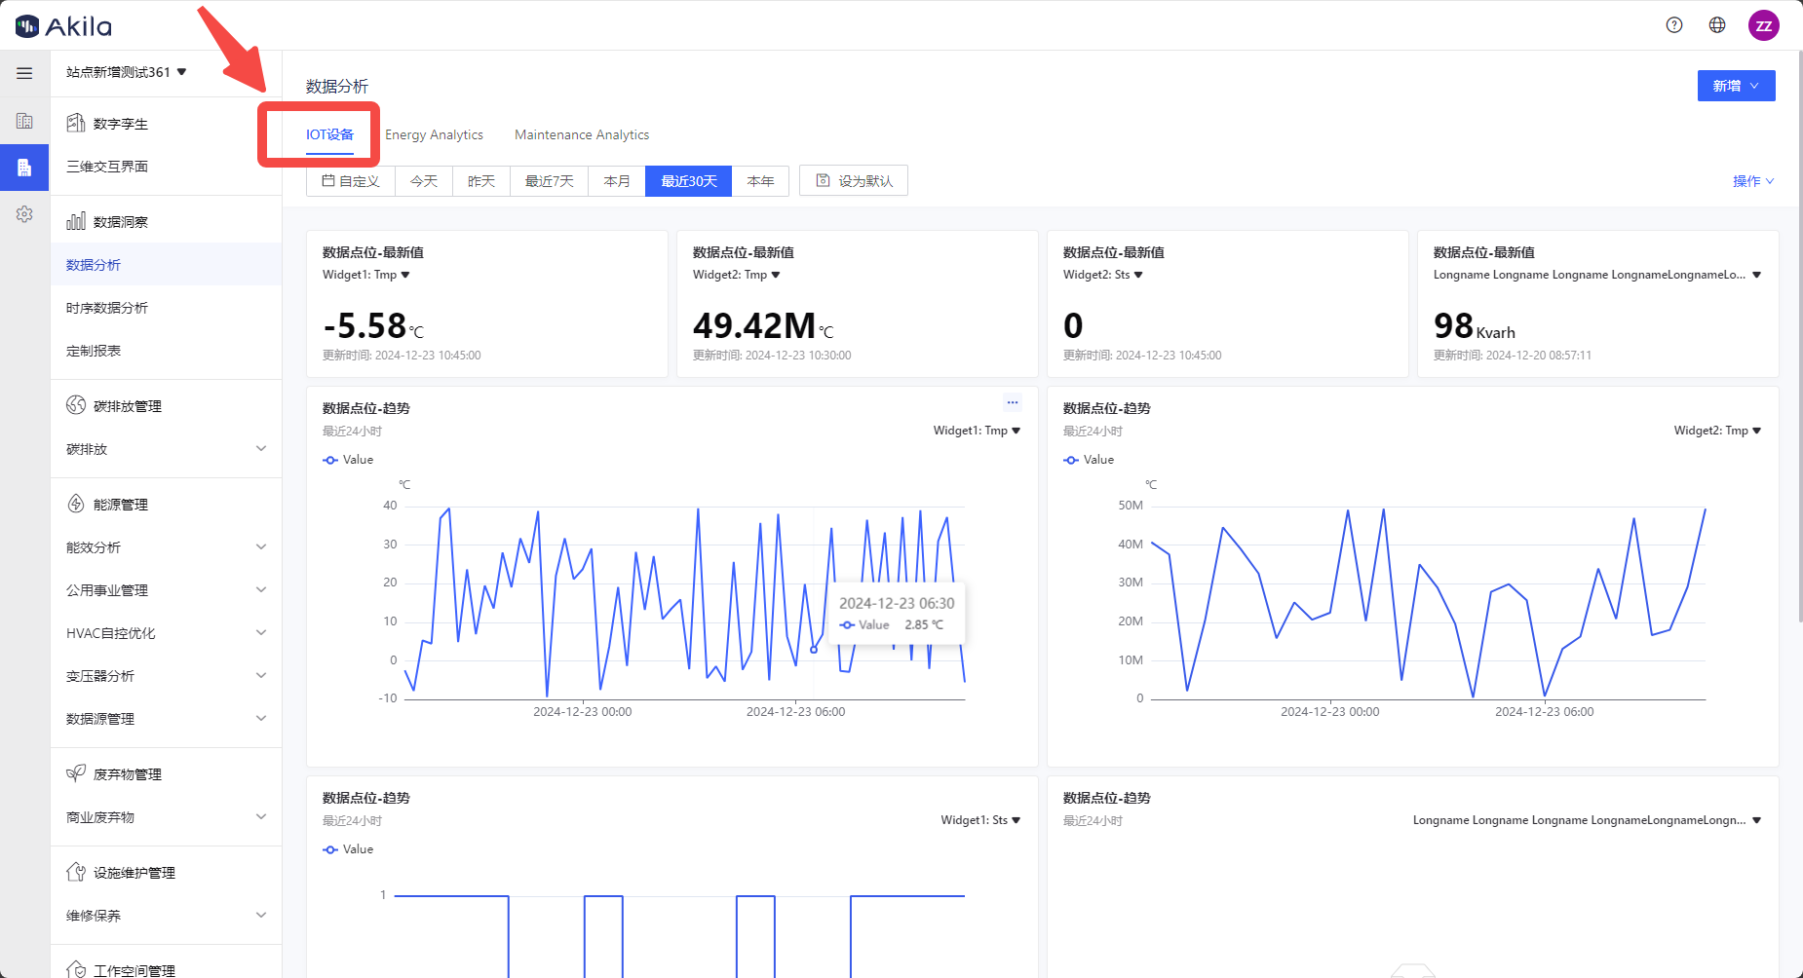Expand the 变压器分析 menu
1803x978 pixels.
pyautogui.click(x=166, y=676)
